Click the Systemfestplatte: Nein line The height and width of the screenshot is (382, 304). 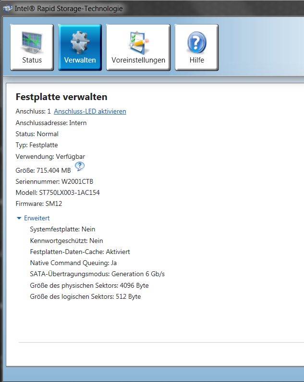[62, 229]
